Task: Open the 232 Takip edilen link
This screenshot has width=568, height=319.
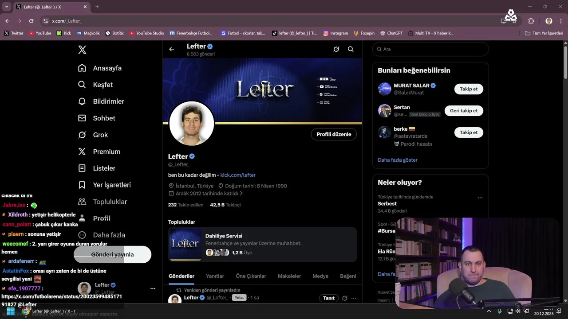Action: 185,205
